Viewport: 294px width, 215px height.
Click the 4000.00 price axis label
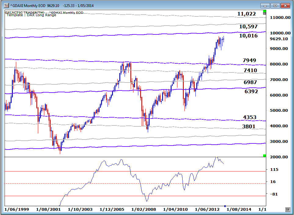(x=279, y=126)
